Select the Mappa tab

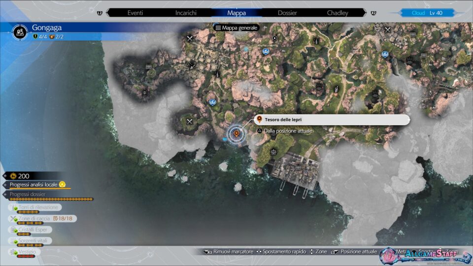[x=236, y=13]
